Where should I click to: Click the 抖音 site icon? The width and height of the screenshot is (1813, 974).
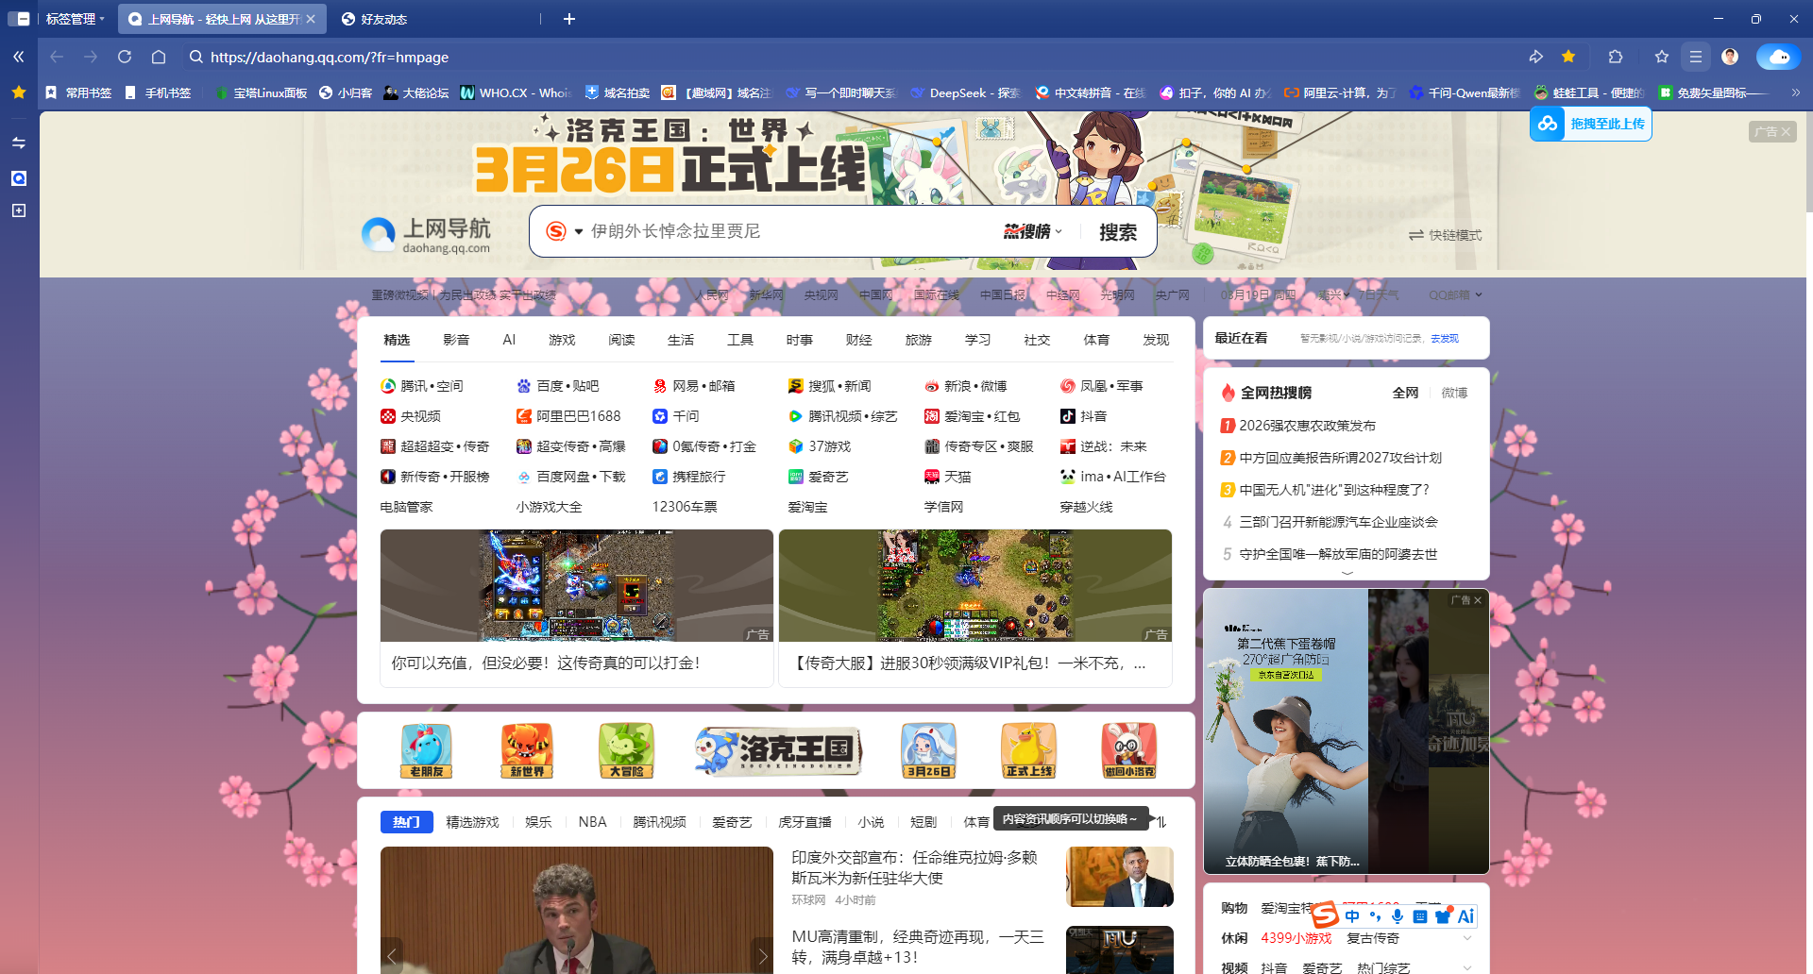(x=1068, y=416)
